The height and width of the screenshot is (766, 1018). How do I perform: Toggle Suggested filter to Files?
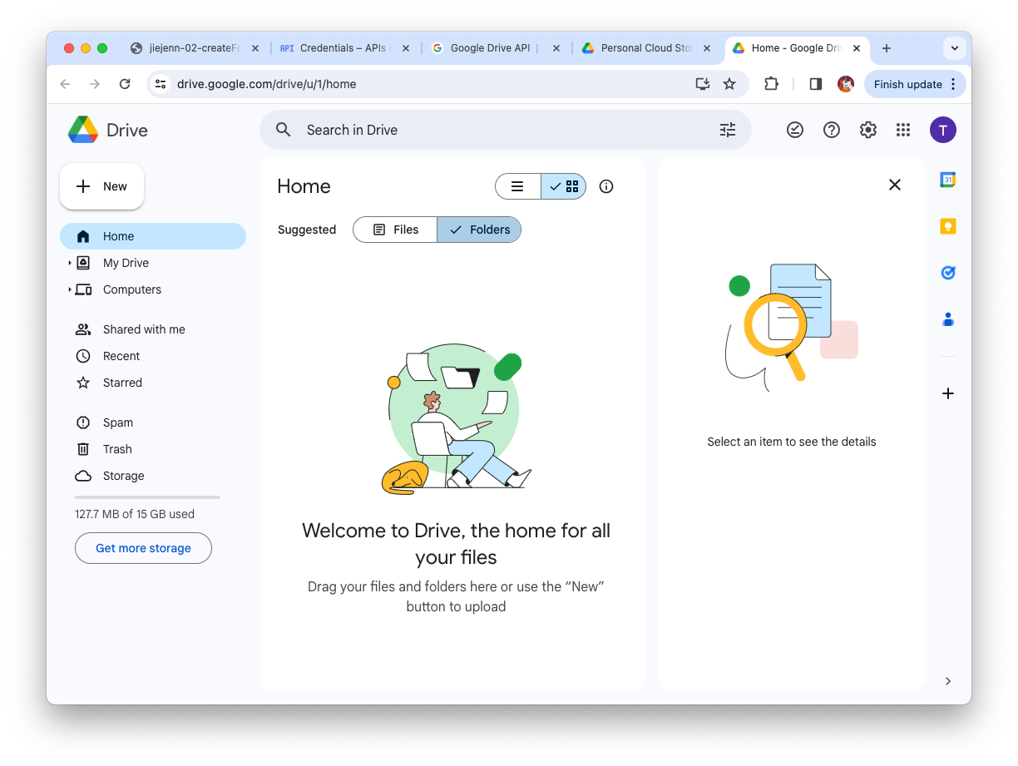[x=395, y=230]
